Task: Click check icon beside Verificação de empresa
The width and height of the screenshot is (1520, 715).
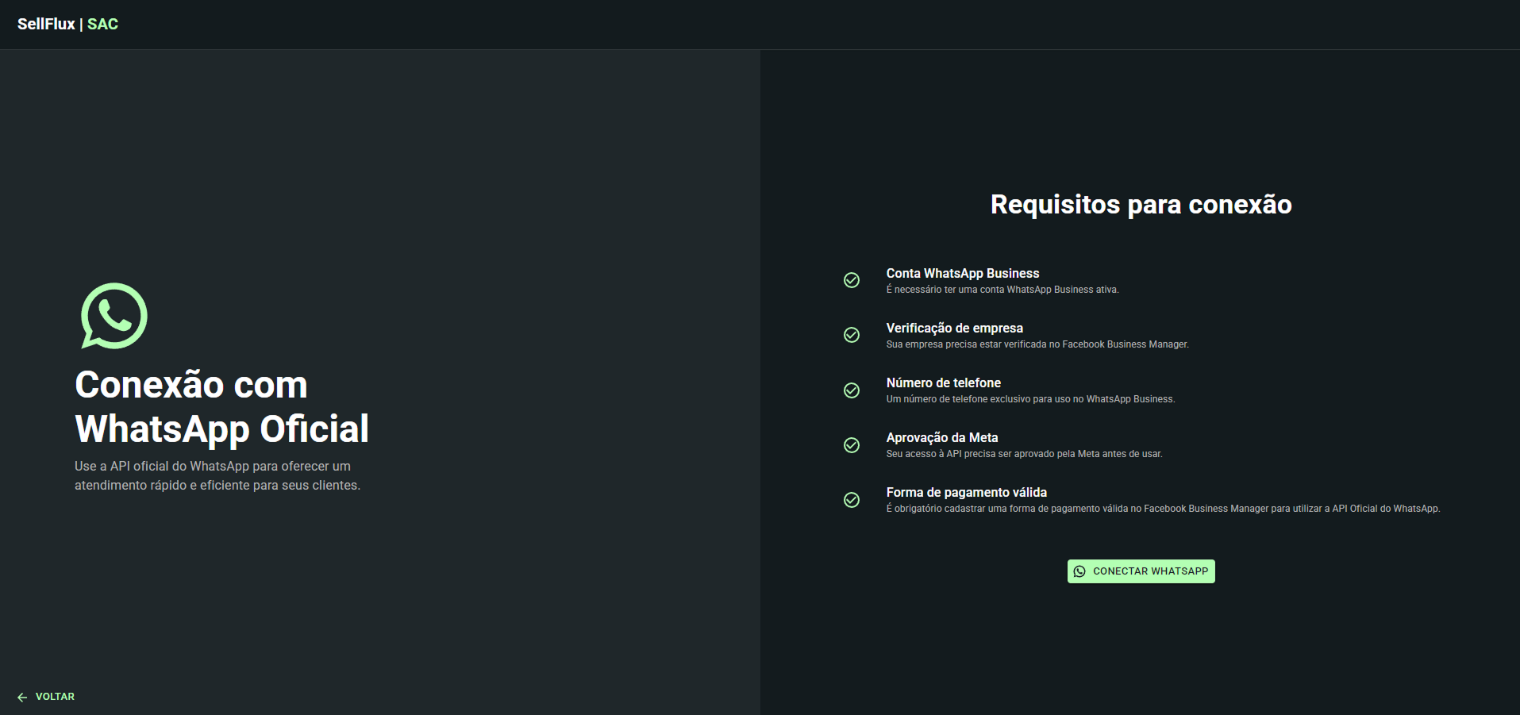Action: coord(852,335)
